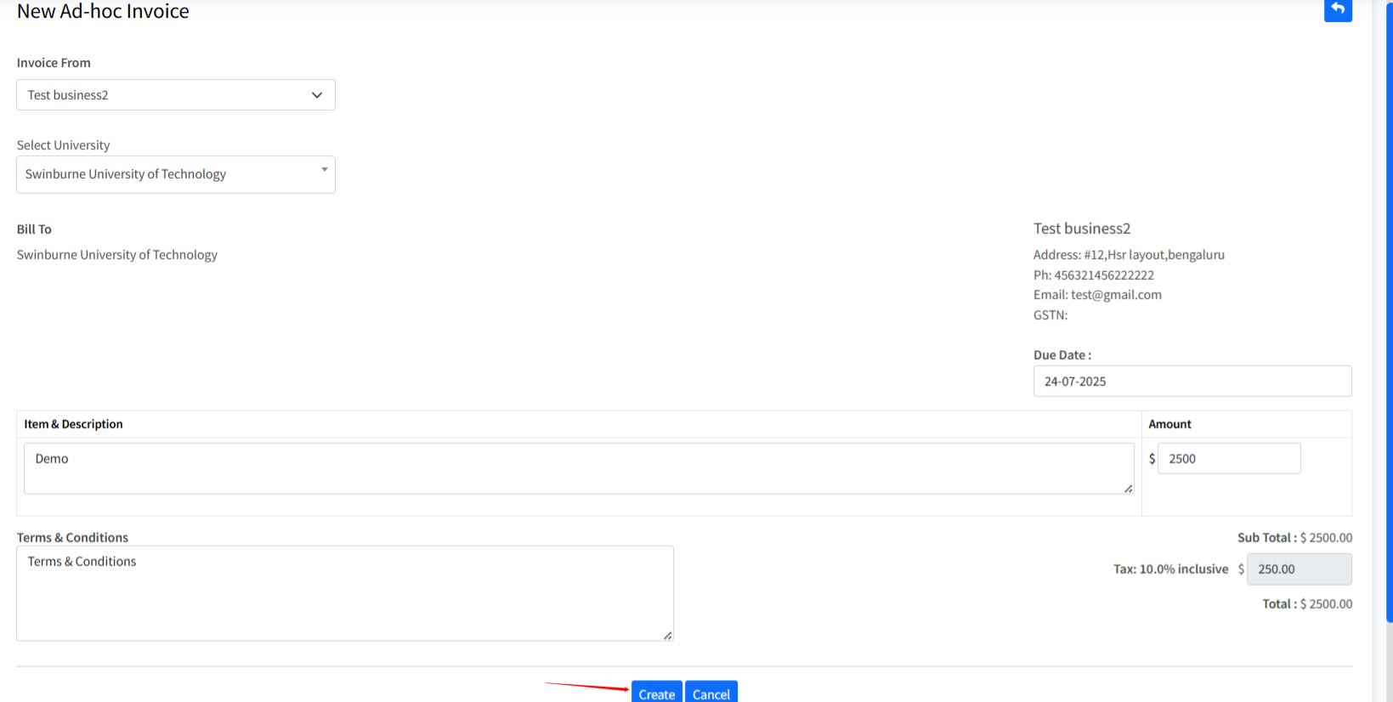Click into the Terms & Conditions textarea

(344, 593)
